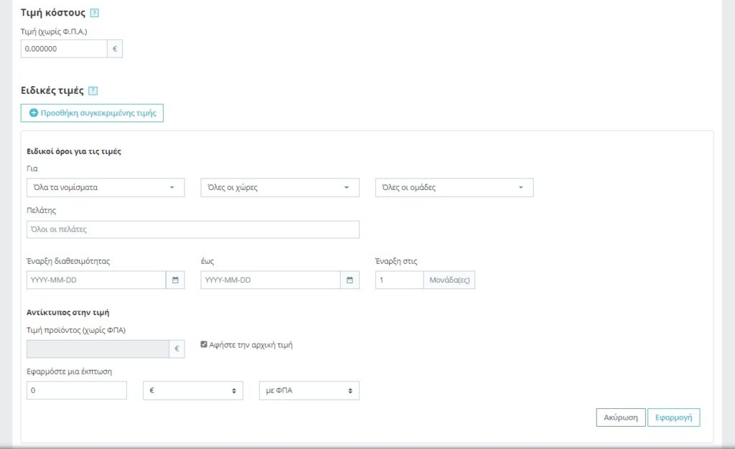Viewport: 735px width, 449px height.
Task: Click euro symbol beside product price field
Action: pos(177,349)
